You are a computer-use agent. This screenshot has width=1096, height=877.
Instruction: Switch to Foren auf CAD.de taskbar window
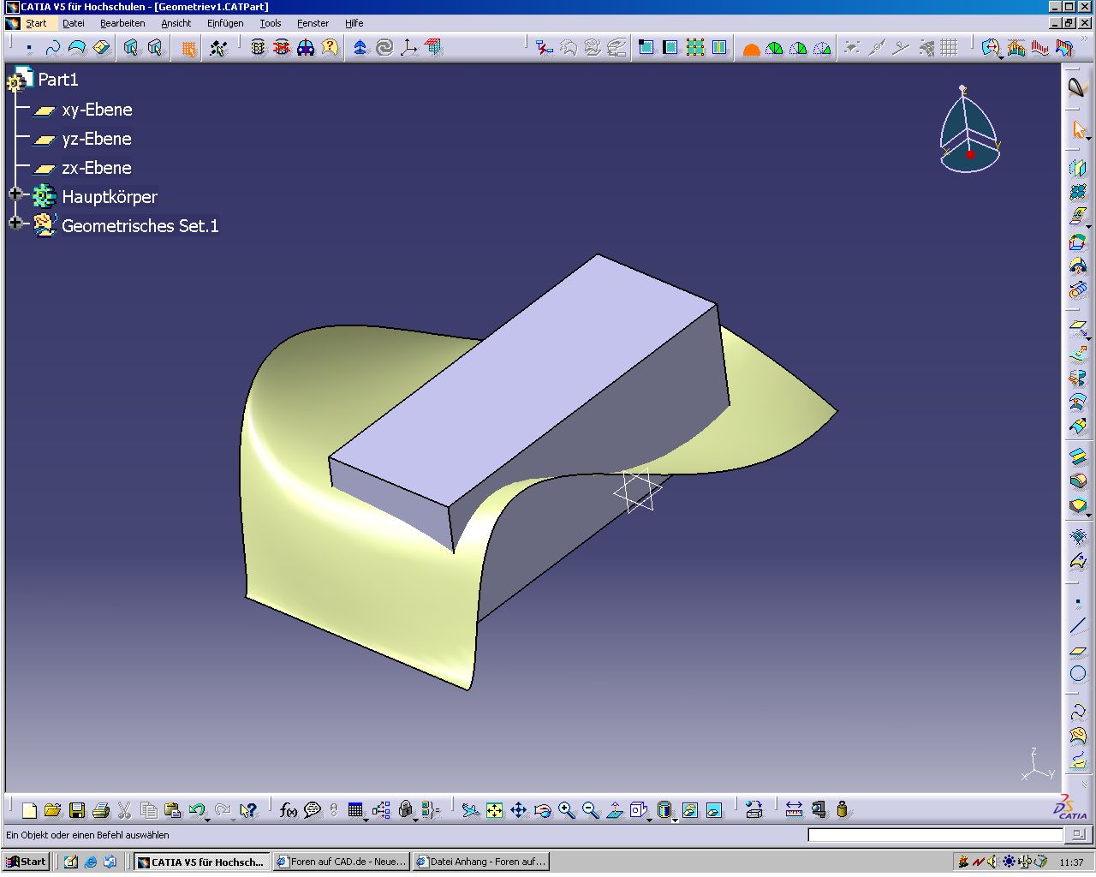coord(342,862)
